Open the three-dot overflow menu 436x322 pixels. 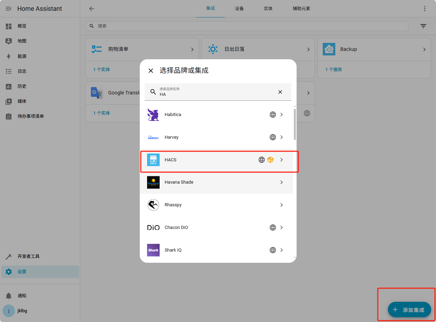click(424, 9)
